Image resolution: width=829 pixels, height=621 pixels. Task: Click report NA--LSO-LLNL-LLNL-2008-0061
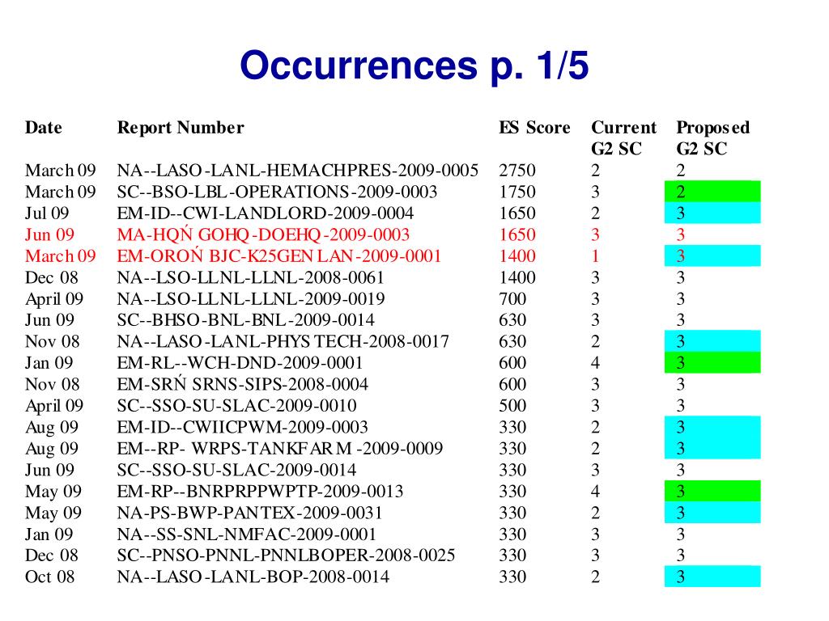[x=250, y=277]
